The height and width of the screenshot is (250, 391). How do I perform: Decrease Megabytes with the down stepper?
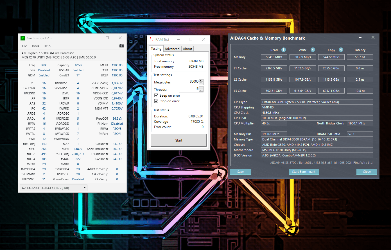click(201, 83)
